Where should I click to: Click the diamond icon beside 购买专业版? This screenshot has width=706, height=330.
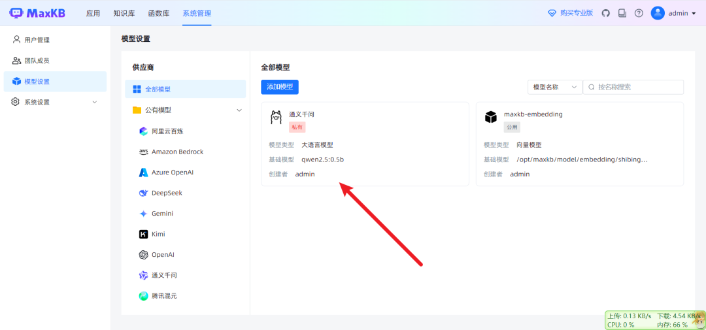(552, 13)
